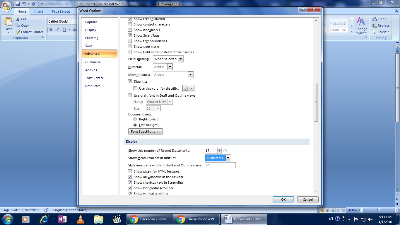Click the Windows Start orb
Viewport: 400px width, 225px height.
7,219
